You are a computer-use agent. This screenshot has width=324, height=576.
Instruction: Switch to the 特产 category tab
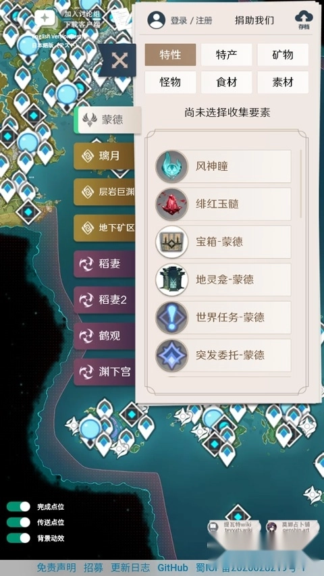[x=226, y=55]
